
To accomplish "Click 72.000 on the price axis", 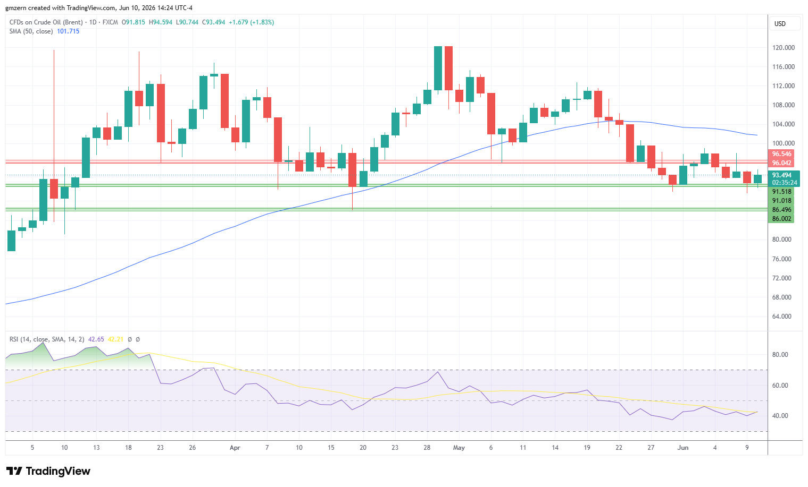I will (782, 278).
